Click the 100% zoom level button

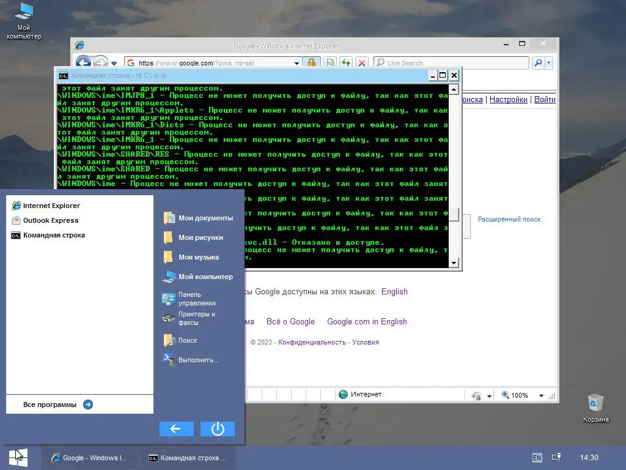pos(515,395)
